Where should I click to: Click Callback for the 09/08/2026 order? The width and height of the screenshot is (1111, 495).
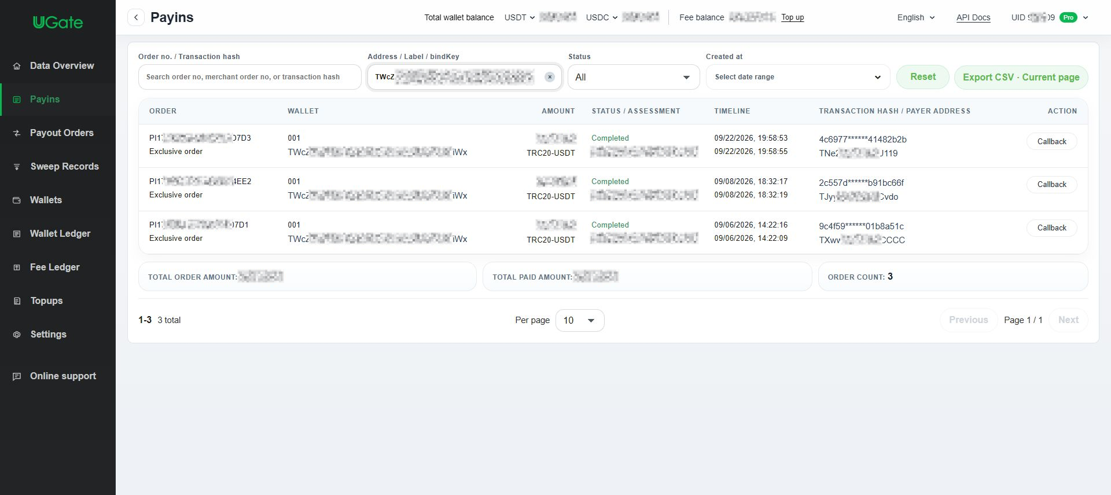point(1052,184)
